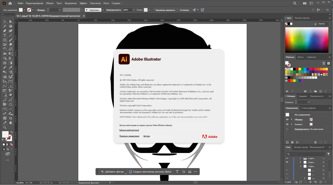Select the Eraser tool
This screenshot has height=185, width=333.
point(11,44)
